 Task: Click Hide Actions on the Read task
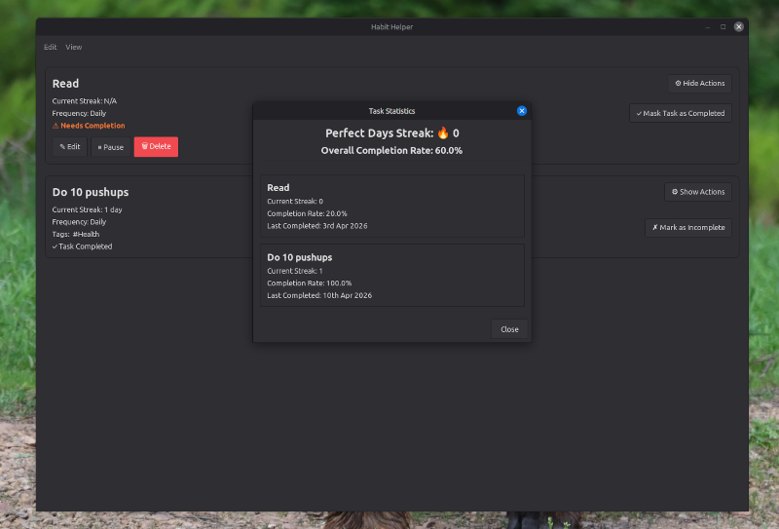699,84
